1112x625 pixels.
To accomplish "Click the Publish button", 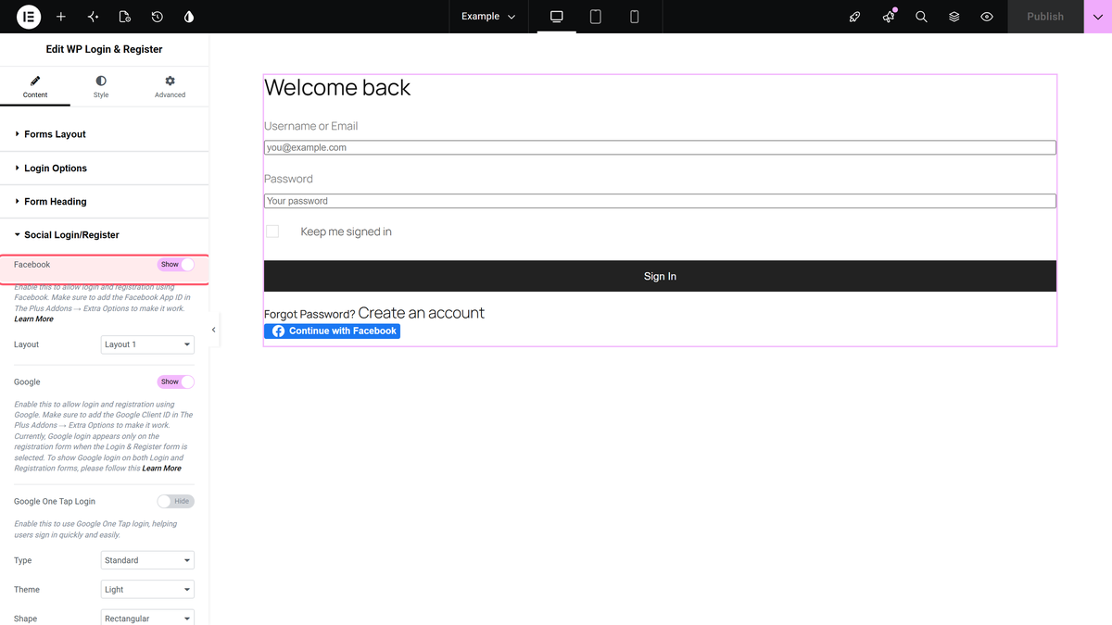I will coord(1045,17).
